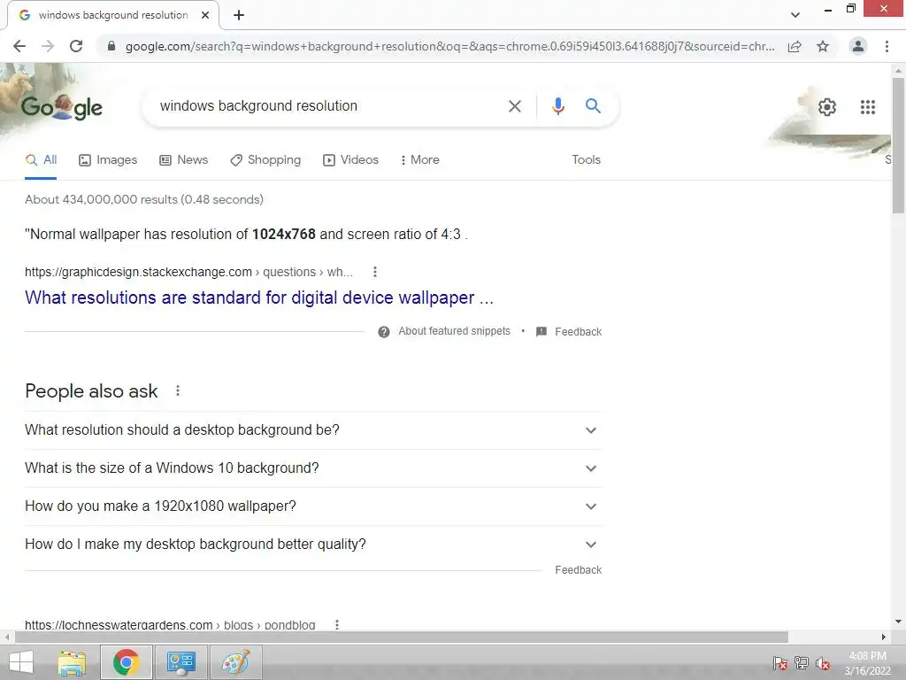
Task: Open Google settings gear icon
Action: pyautogui.click(x=827, y=107)
